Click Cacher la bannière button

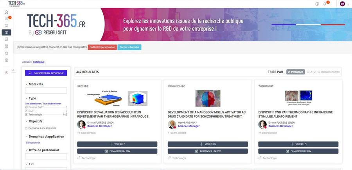tap(129, 47)
